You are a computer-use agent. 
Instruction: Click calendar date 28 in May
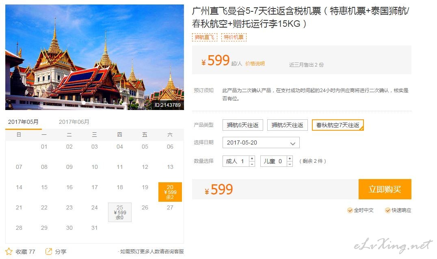pos(19,228)
